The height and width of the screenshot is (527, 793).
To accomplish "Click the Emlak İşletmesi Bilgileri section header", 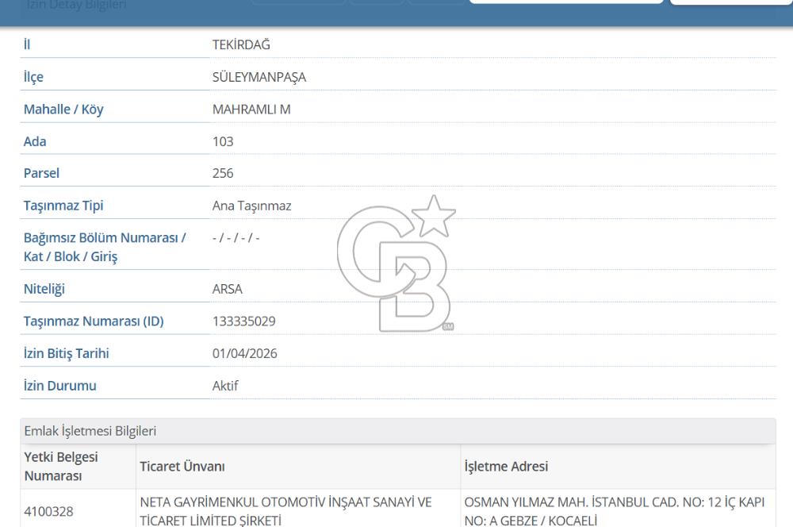I will 91,431.
